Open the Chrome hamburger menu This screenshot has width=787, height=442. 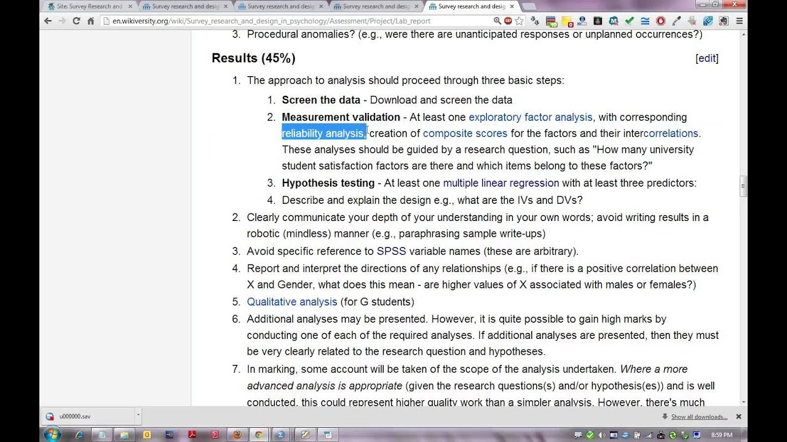click(740, 21)
